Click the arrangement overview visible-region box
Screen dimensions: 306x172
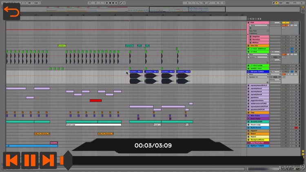point(187,9)
